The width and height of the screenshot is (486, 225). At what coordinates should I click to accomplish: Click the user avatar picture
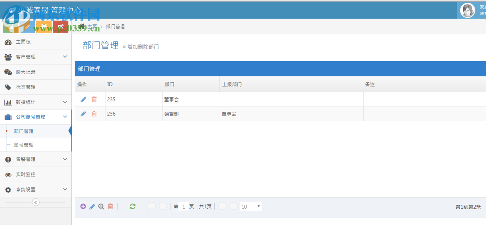pos(468,11)
